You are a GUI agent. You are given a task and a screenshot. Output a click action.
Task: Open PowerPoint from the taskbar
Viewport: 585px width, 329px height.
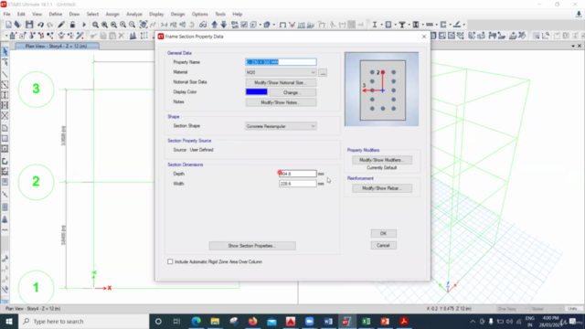(385, 321)
